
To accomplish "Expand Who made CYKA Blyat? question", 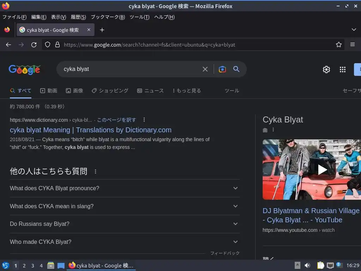I will (124, 242).
